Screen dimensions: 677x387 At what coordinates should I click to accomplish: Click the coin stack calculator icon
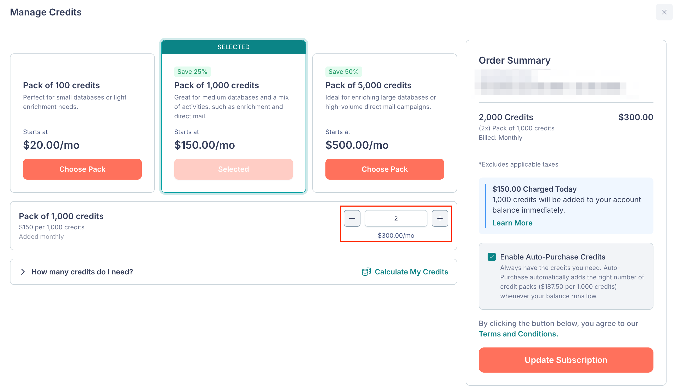366,272
